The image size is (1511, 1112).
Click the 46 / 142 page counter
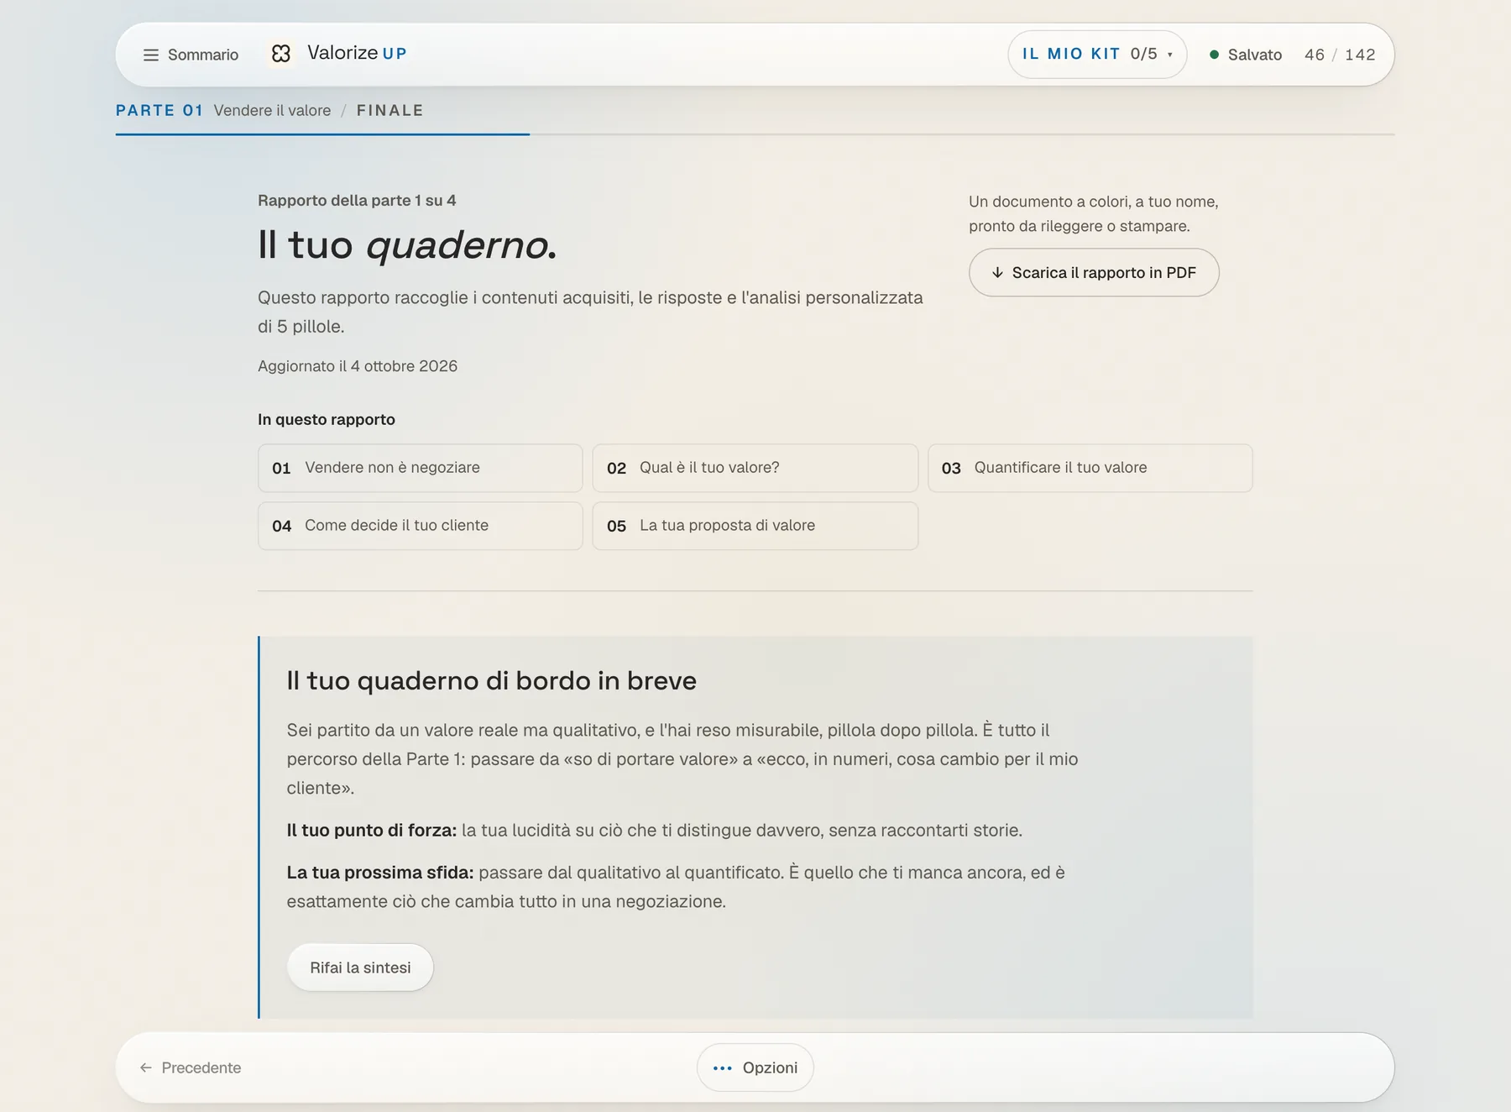click(x=1340, y=55)
